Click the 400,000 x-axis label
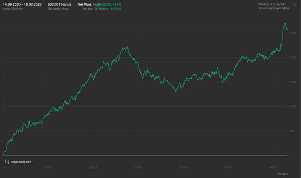 click(183, 167)
